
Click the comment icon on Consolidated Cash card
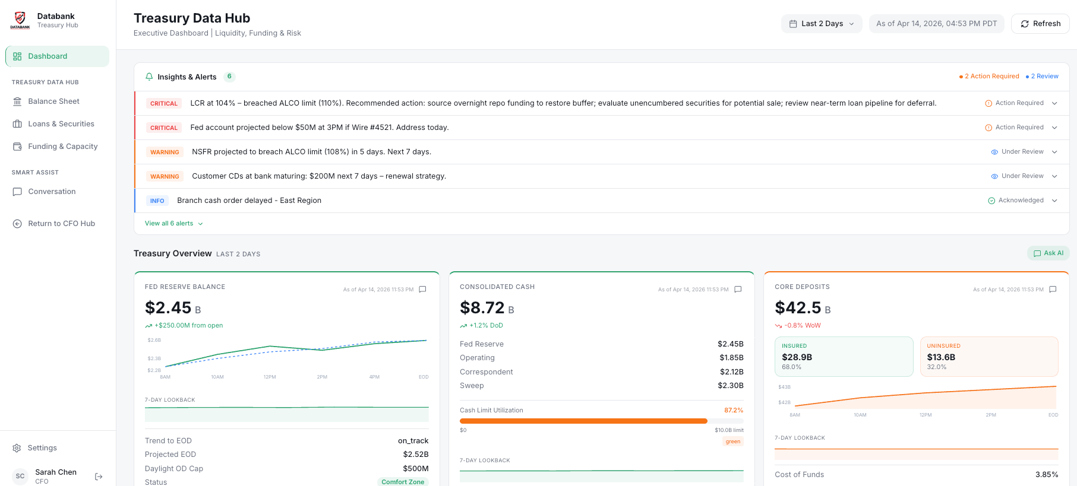tap(738, 290)
